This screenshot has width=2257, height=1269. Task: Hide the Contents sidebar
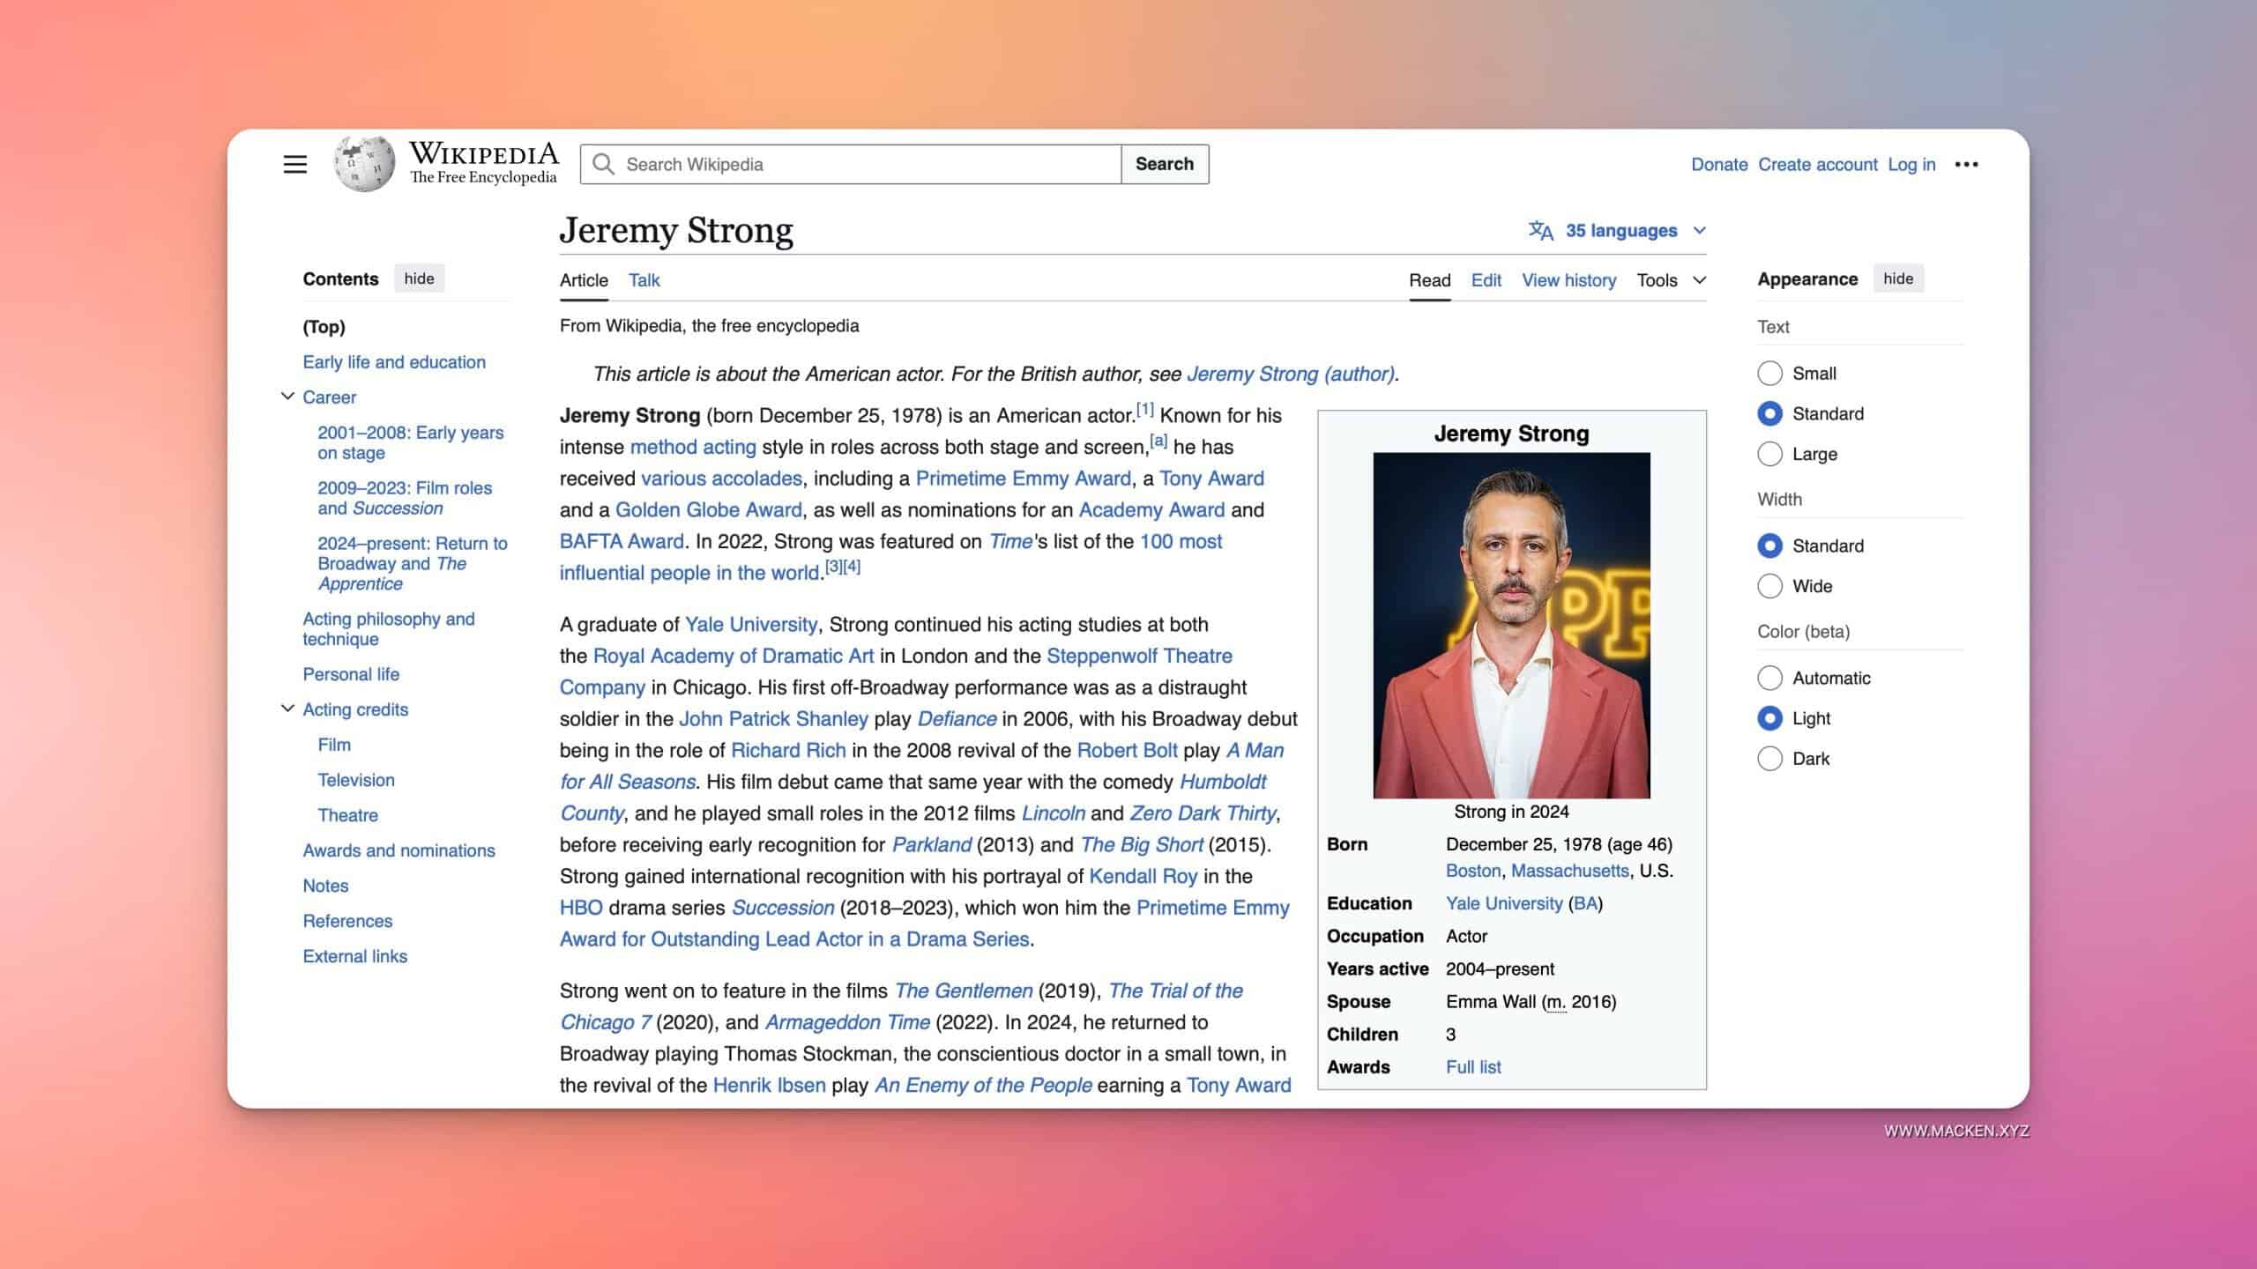point(419,278)
